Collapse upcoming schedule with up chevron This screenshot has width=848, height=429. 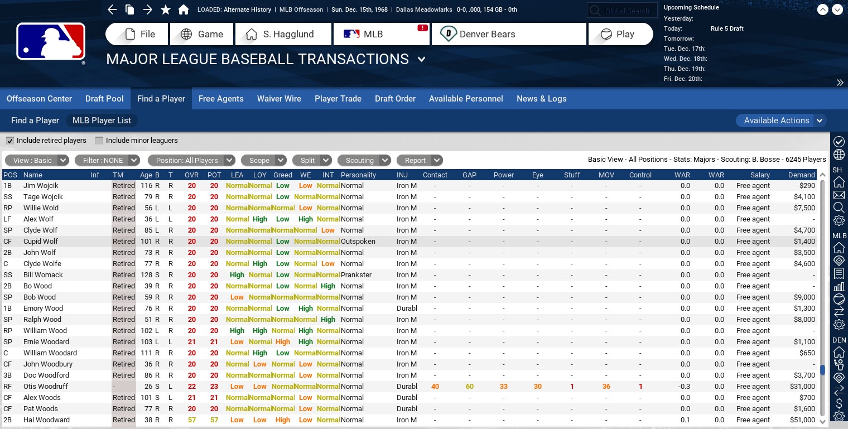[x=823, y=9]
